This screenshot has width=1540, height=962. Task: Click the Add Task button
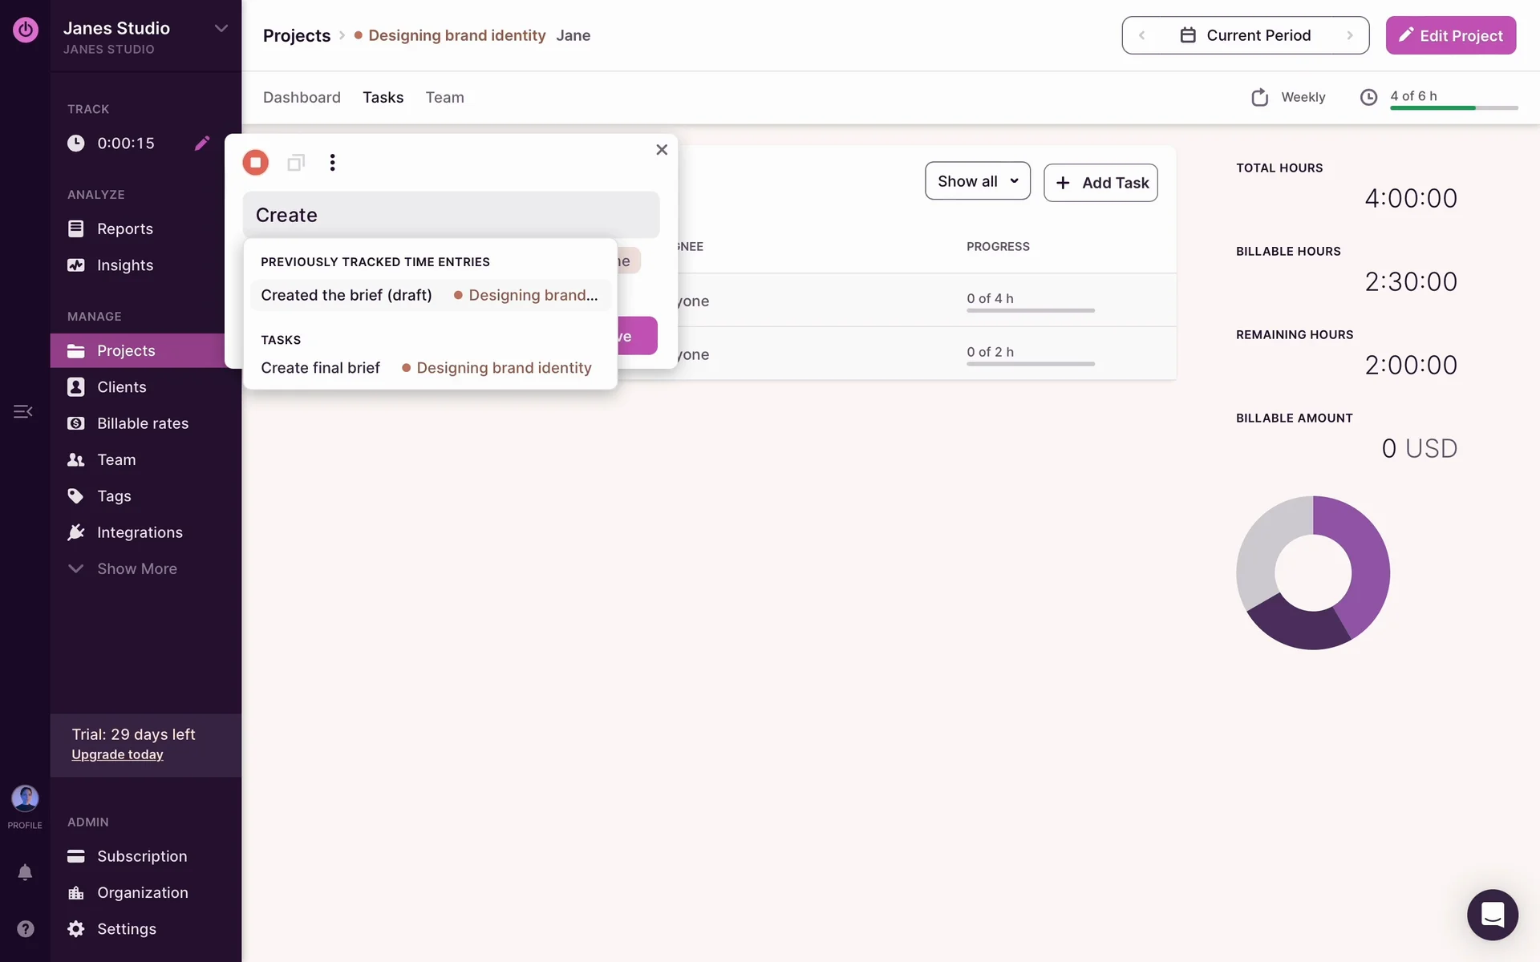tap(1100, 183)
